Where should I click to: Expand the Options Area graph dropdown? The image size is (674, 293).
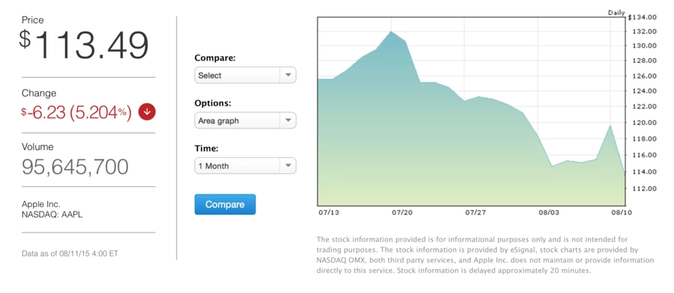245,120
